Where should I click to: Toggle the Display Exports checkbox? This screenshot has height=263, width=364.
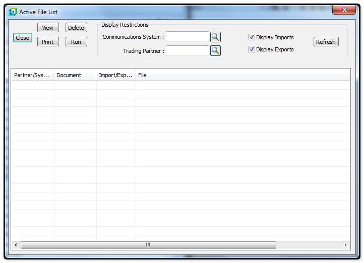[x=252, y=49]
